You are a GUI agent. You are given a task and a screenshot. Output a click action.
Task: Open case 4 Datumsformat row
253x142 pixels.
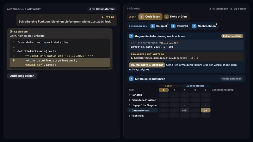[x=143, y=110]
